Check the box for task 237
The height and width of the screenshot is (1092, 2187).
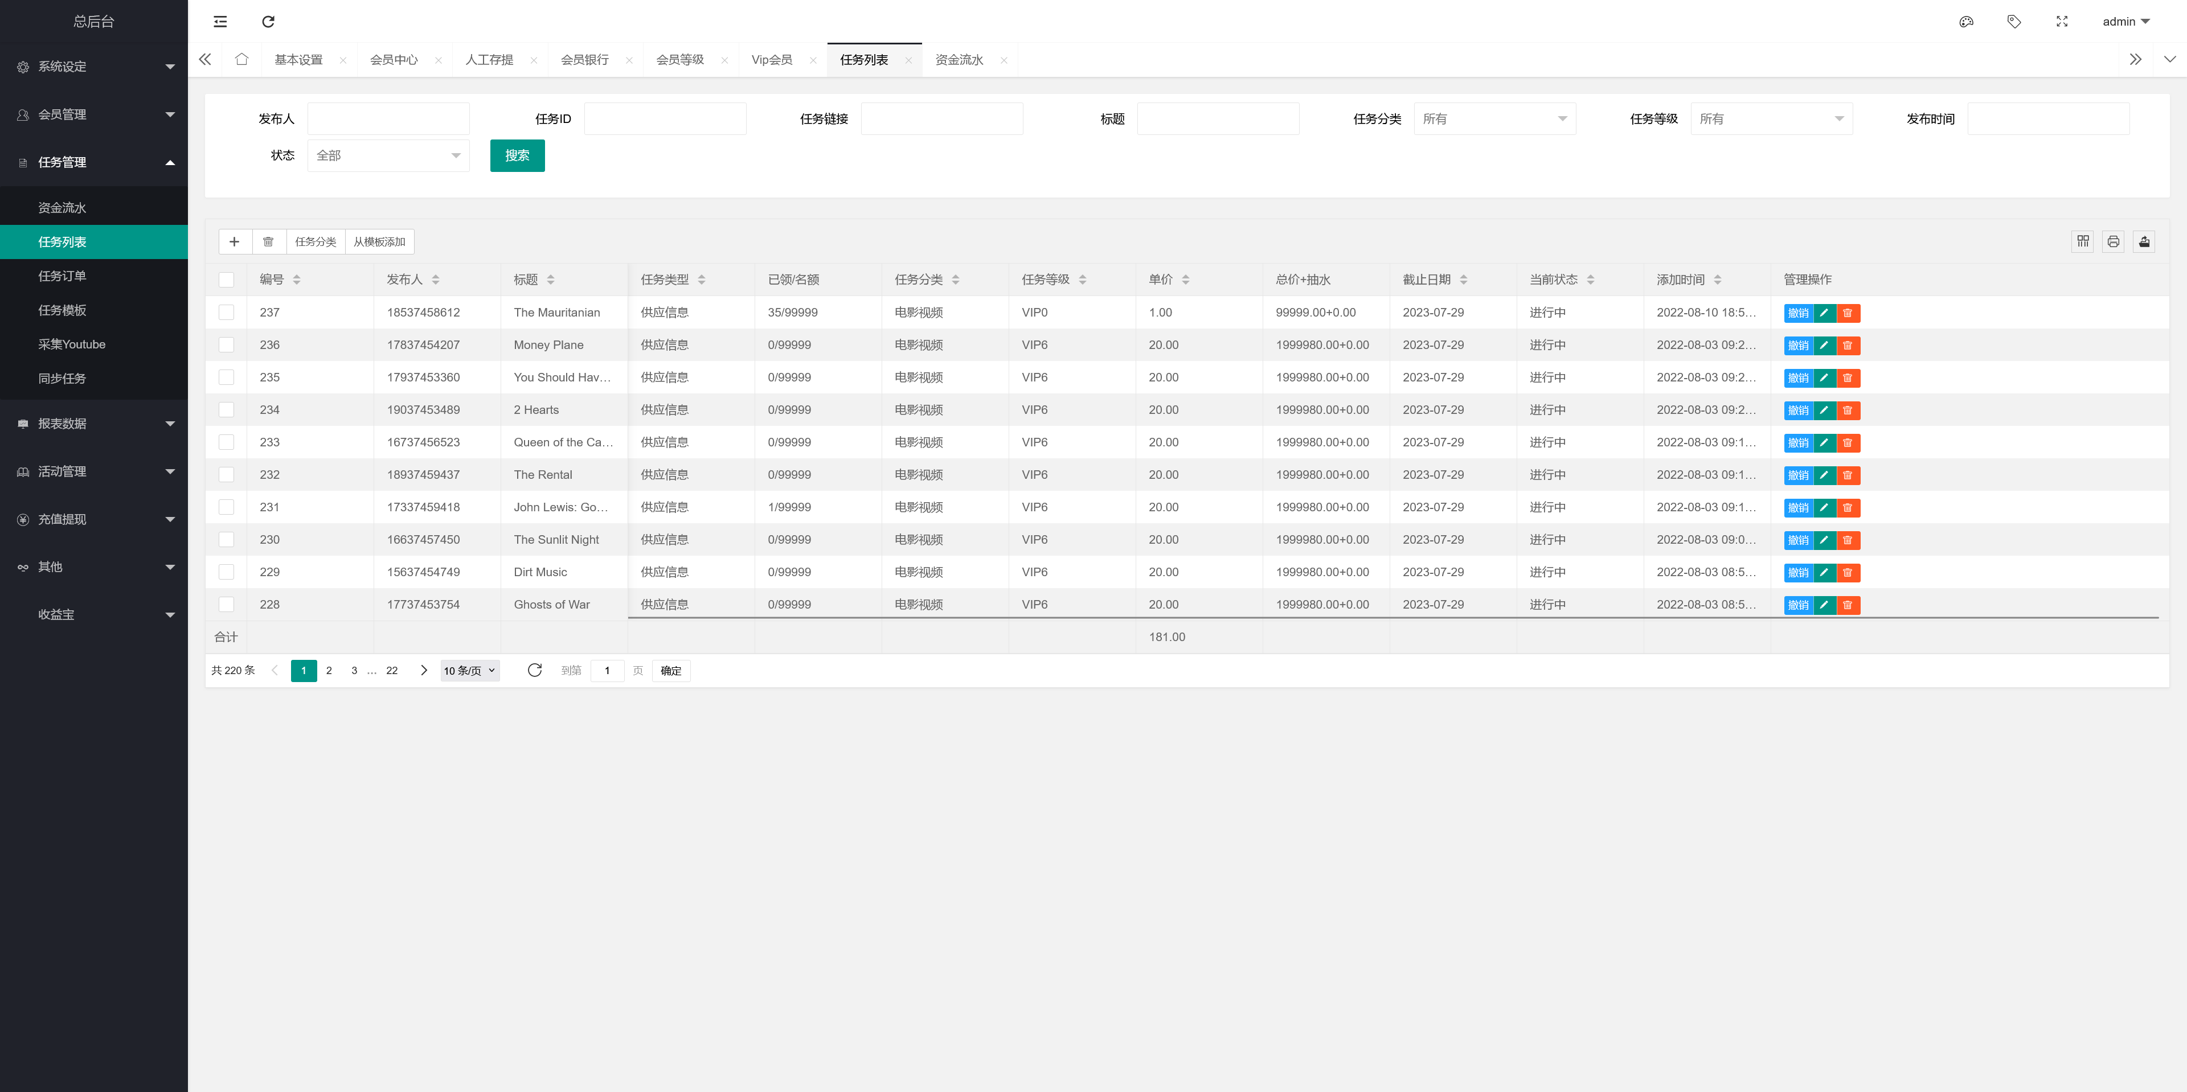click(x=226, y=312)
